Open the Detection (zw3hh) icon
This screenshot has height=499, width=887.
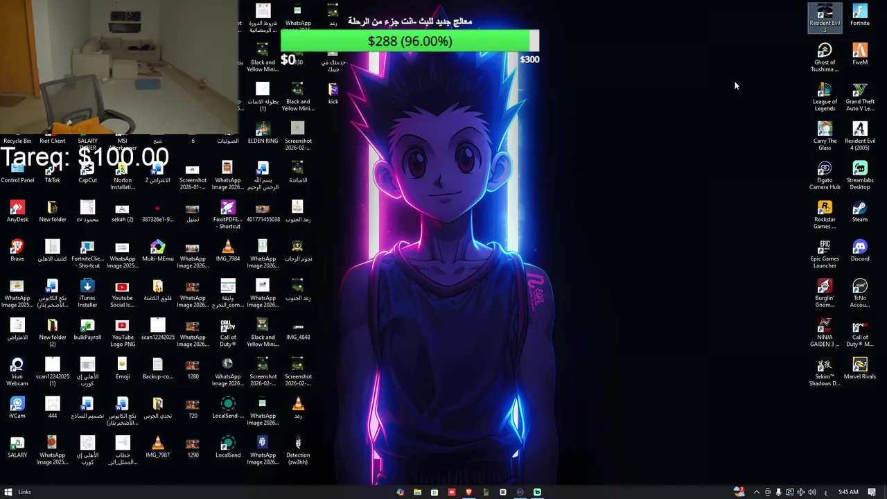coord(298,450)
